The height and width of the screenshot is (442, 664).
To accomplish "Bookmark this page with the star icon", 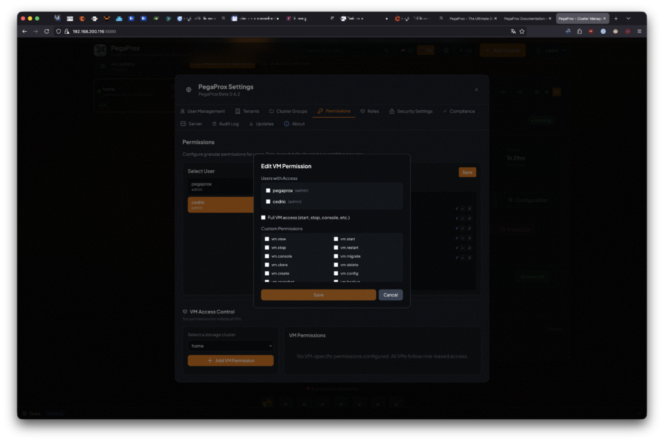I will click(522, 31).
